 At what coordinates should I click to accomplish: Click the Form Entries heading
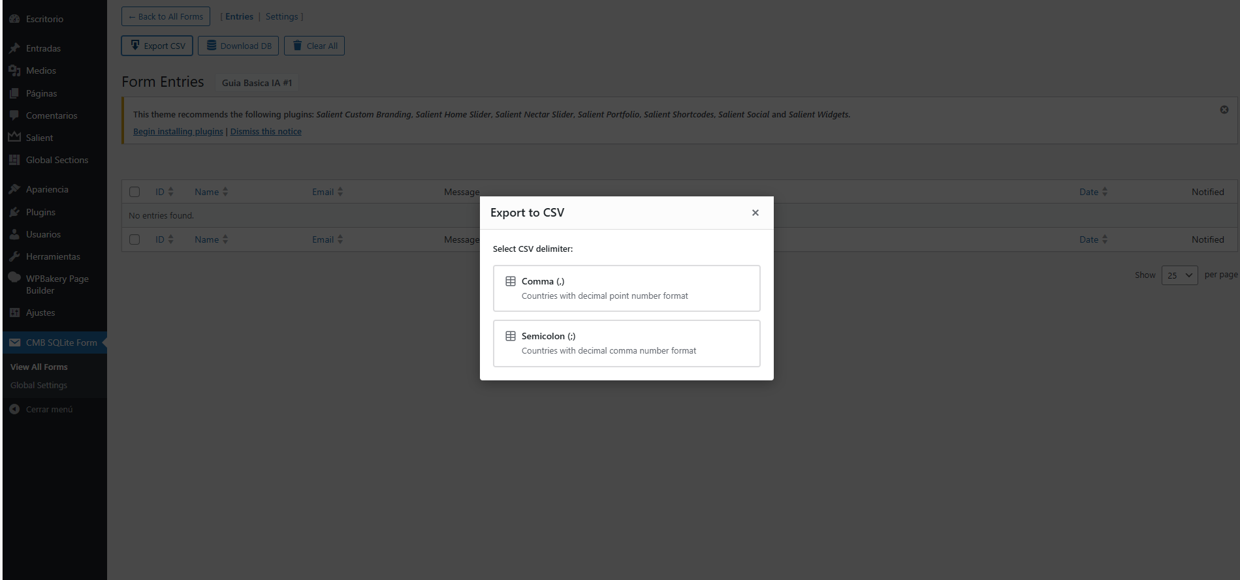coord(163,82)
